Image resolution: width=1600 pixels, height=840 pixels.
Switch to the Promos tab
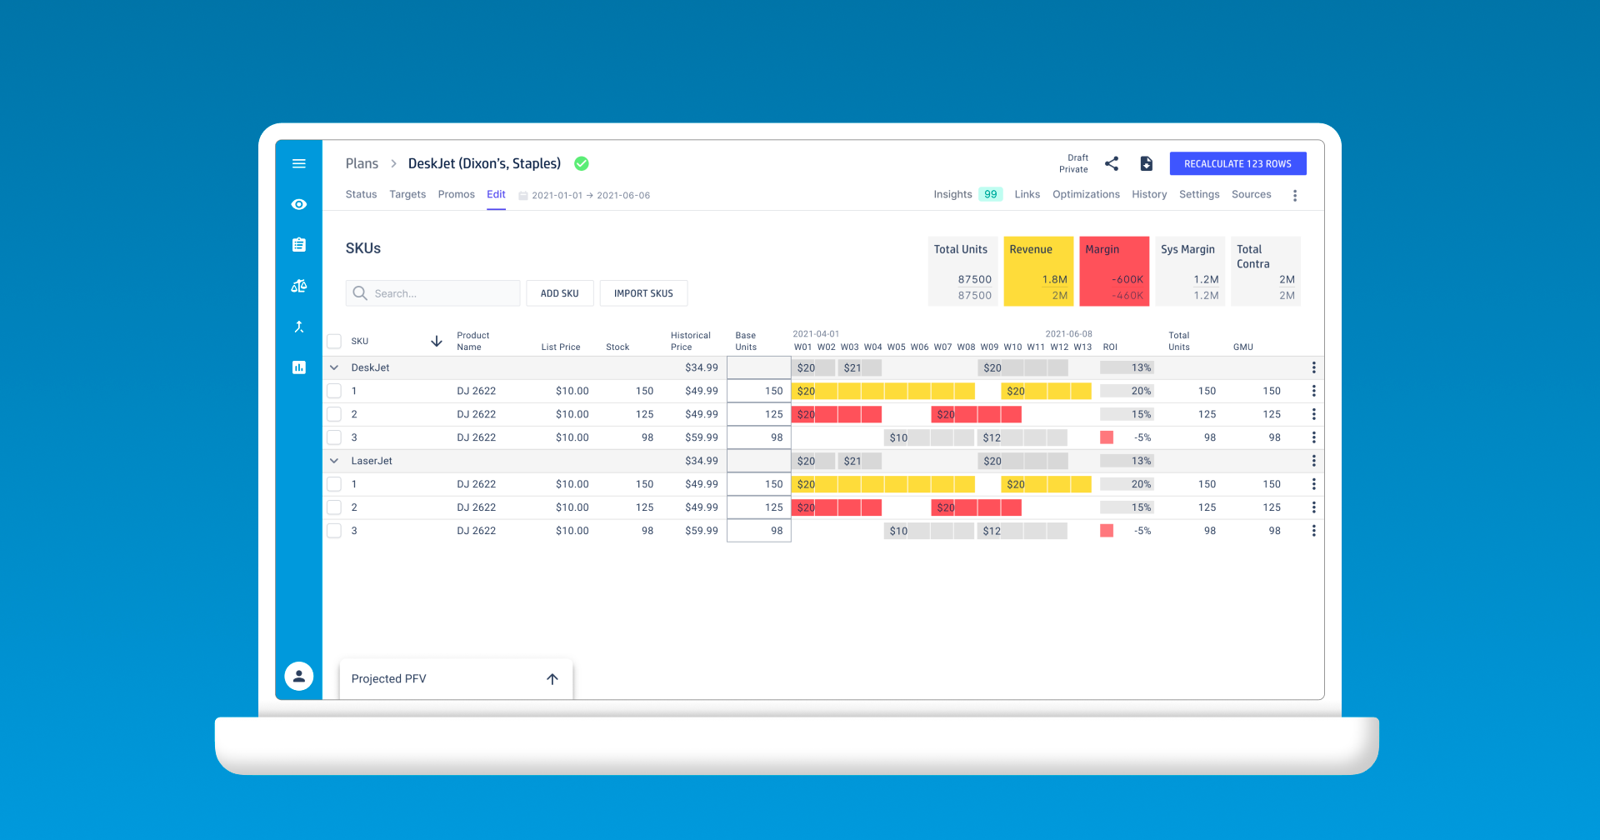(456, 194)
